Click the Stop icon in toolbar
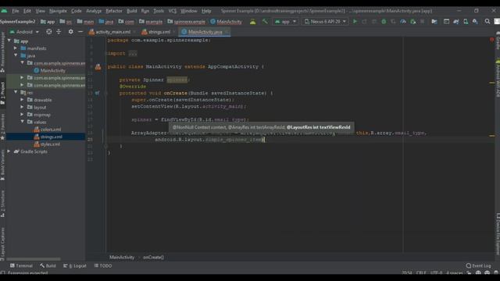500x281 pixels. [x=422, y=21]
